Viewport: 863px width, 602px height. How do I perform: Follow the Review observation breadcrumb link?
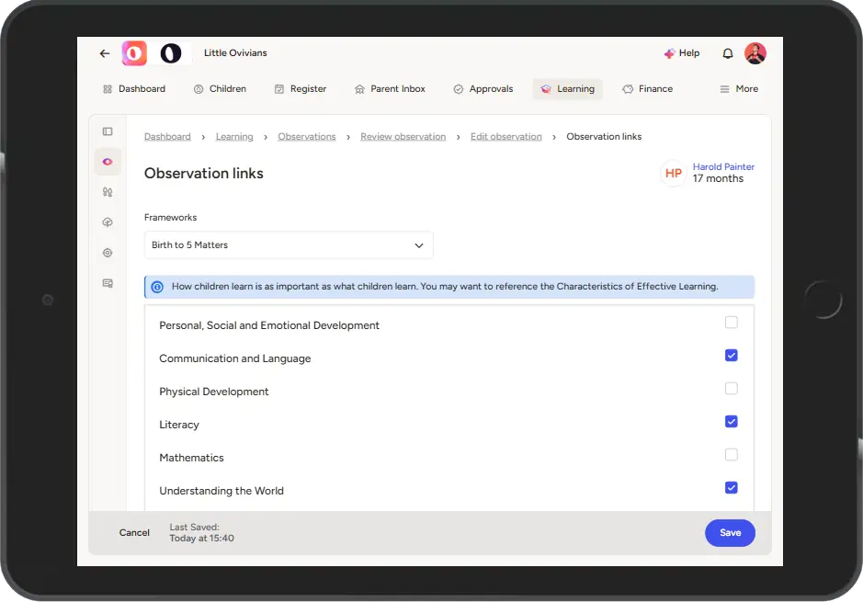(403, 137)
